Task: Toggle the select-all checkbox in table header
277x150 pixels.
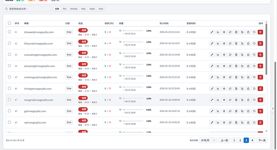Action: tap(9, 23)
